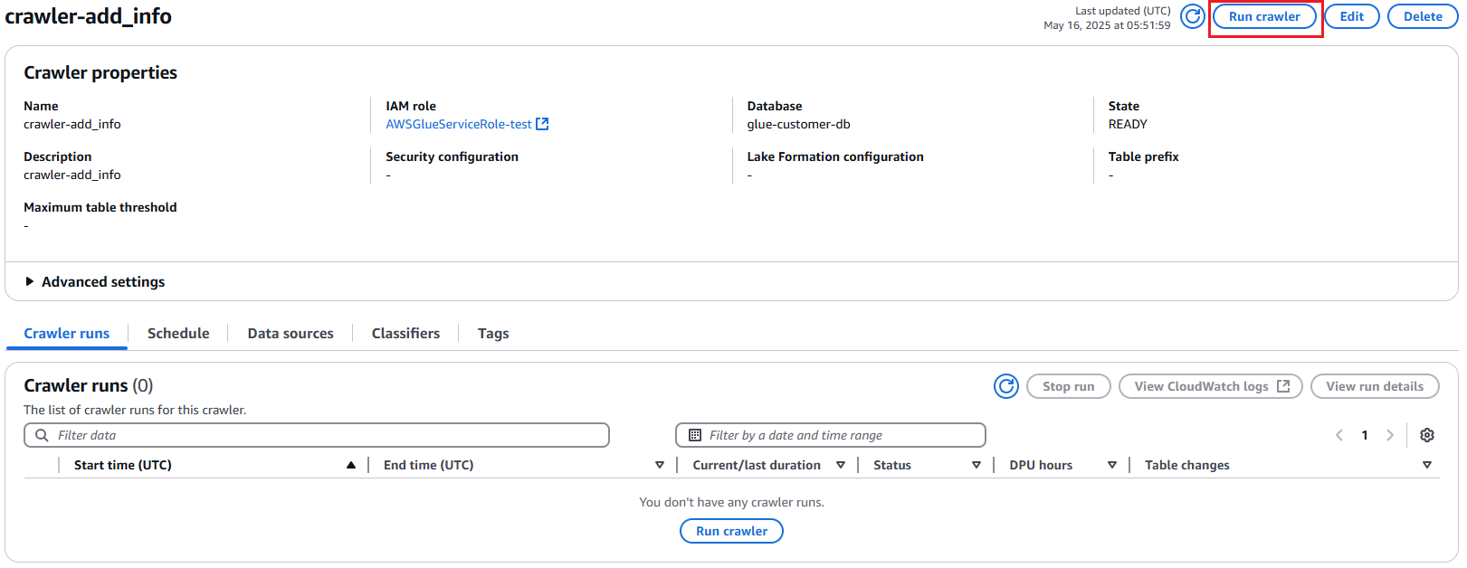Expand Advanced settings section
Viewport: 1467px width, 568px height.
pyautogui.click(x=30, y=282)
